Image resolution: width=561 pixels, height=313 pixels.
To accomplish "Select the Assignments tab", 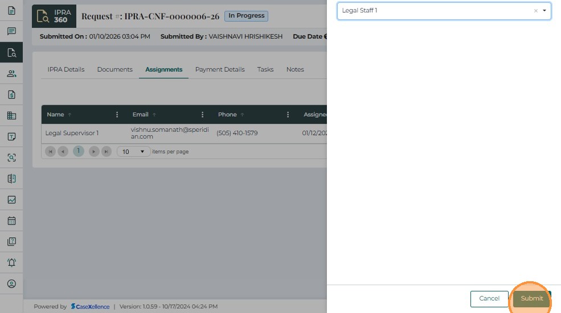I will pos(164,70).
